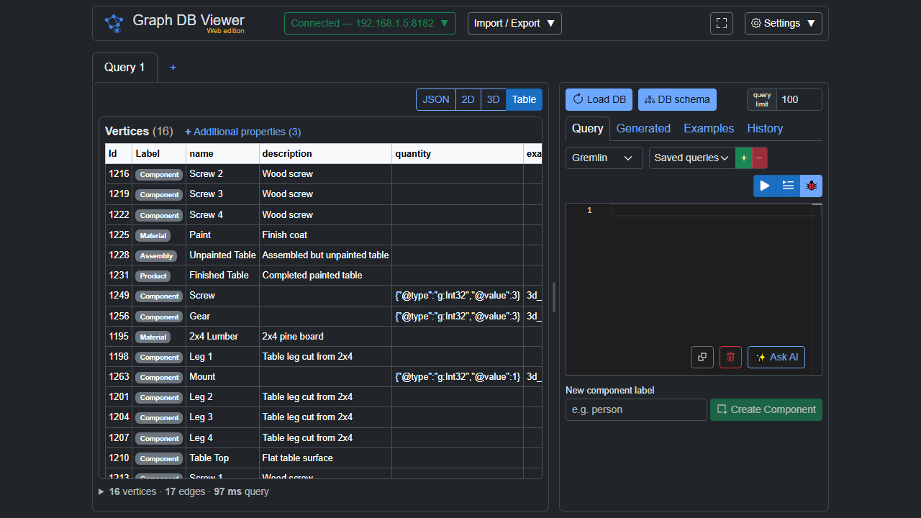
Task: Select the Query 1 tab
Action: point(124,67)
